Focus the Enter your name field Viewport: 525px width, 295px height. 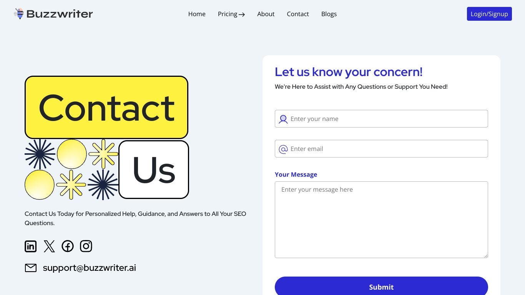381,119
